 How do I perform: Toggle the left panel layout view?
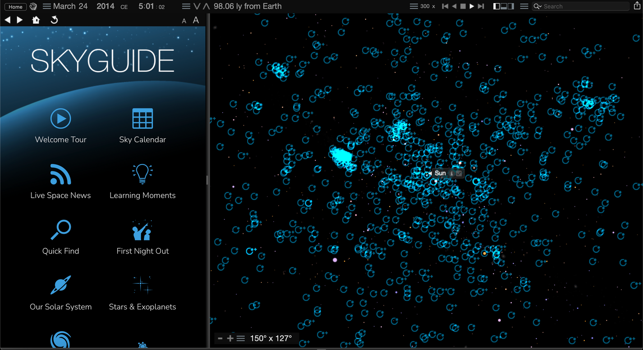pyautogui.click(x=496, y=6)
